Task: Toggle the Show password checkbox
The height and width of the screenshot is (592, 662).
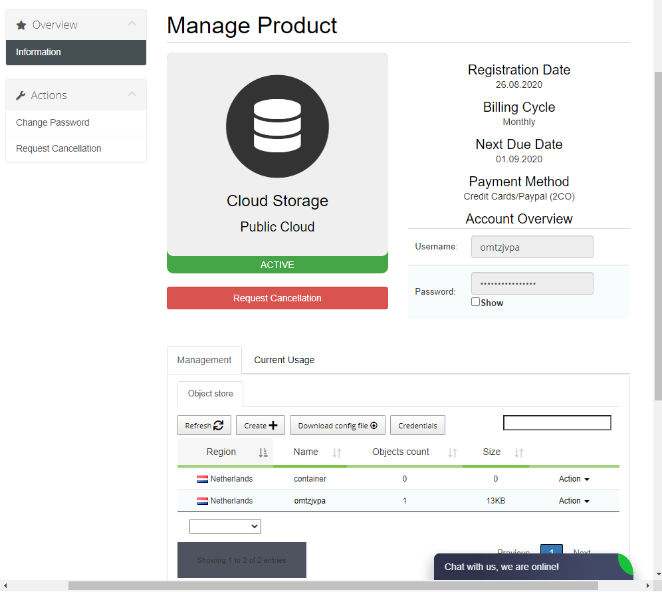Action: click(475, 302)
